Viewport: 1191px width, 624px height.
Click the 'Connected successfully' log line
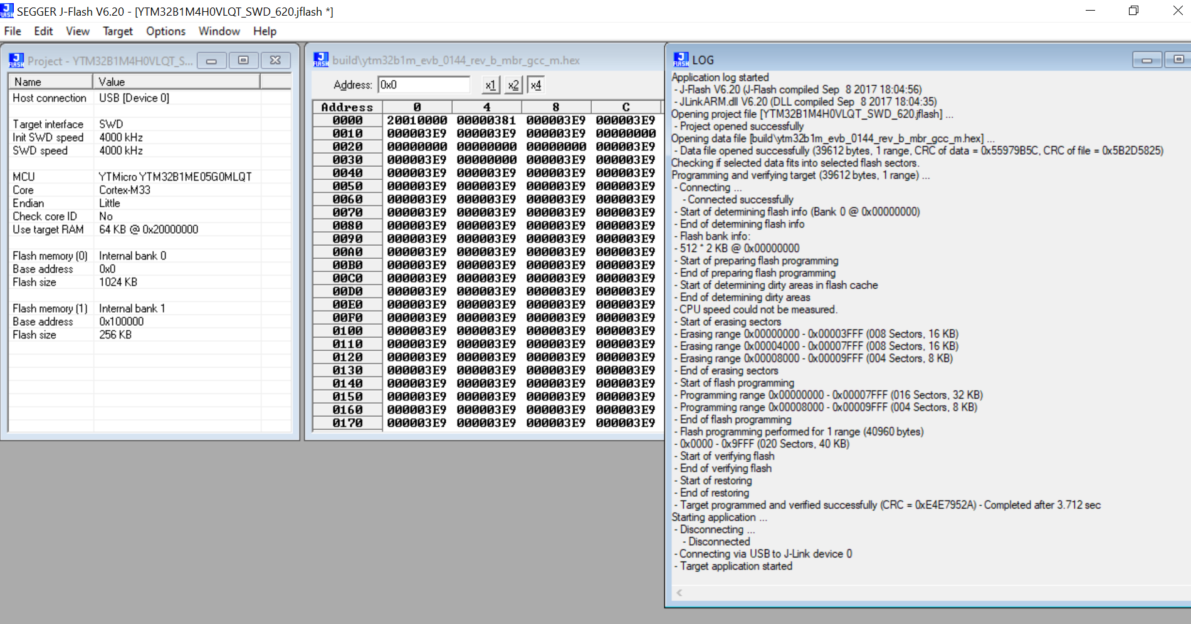pyautogui.click(x=740, y=199)
